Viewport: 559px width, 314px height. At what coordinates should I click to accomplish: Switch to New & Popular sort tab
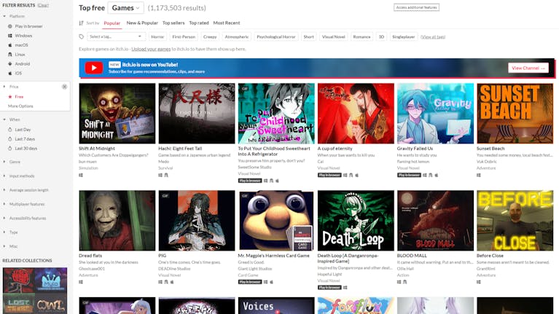[142, 23]
